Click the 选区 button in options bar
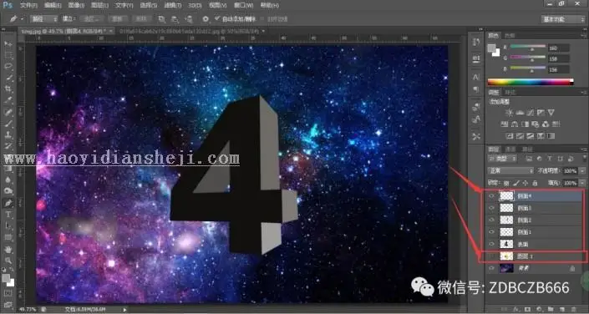Viewport: 589px width, 314px height. 91,18
